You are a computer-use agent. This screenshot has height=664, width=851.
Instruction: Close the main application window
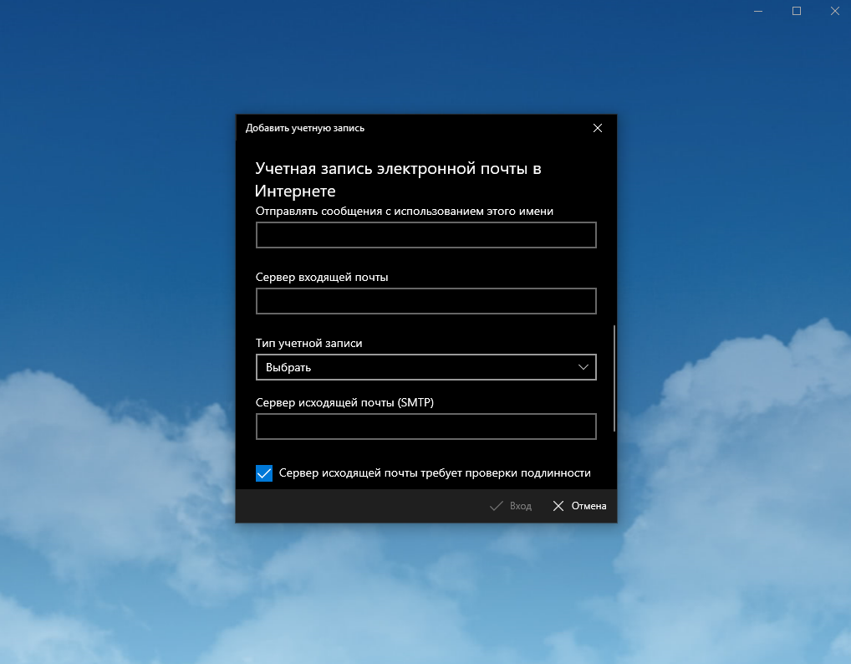tap(834, 11)
